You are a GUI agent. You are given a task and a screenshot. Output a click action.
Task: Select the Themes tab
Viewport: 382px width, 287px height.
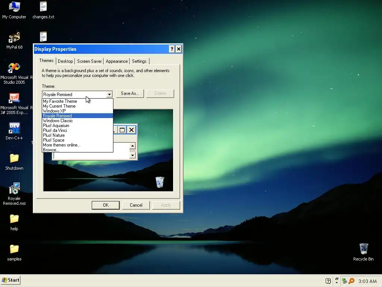pyautogui.click(x=46, y=61)
